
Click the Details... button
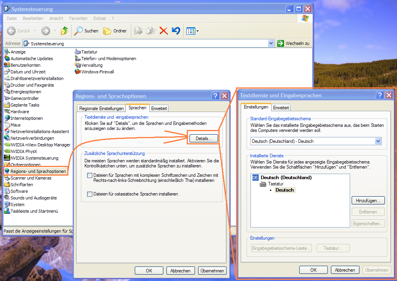click(203, 138)
